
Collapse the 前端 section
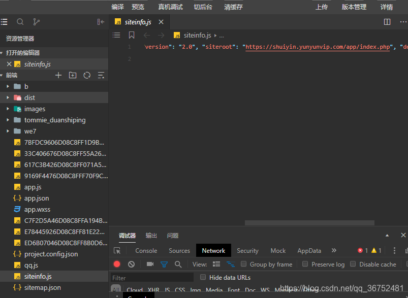2,76
